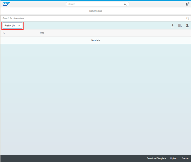
Task: Click the Region (0) label text
Action: 9,26
